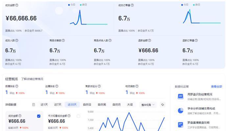Click the 成交订单量 trend sparkline

pyautogui.click(x=202, y=16)
